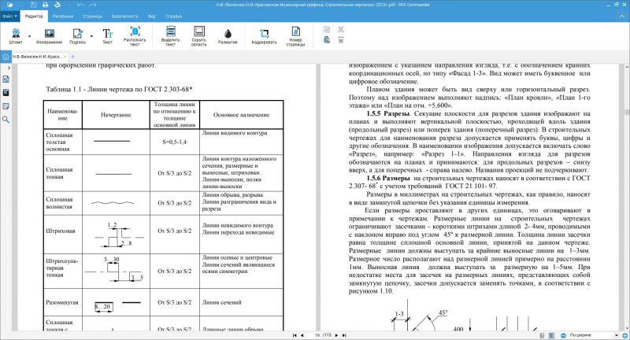
Task: Click the open file icon in title bar
Action: (x=9, y=5)
